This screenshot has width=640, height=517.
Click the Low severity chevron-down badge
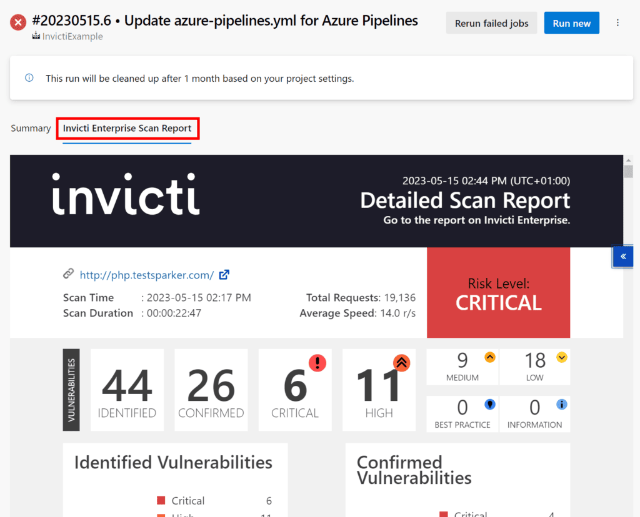(562, 357)
